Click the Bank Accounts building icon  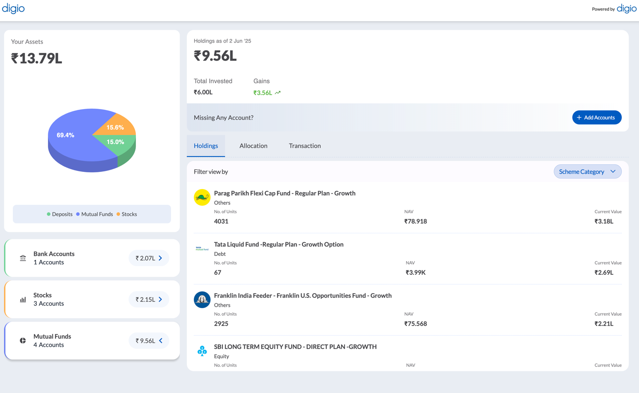pyautogui.click(x=23, y=258)
